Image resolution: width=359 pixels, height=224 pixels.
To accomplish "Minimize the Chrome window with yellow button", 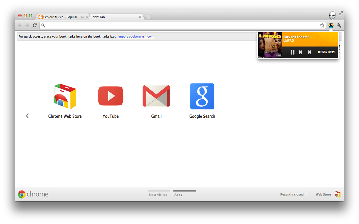I will pos(25,16).
